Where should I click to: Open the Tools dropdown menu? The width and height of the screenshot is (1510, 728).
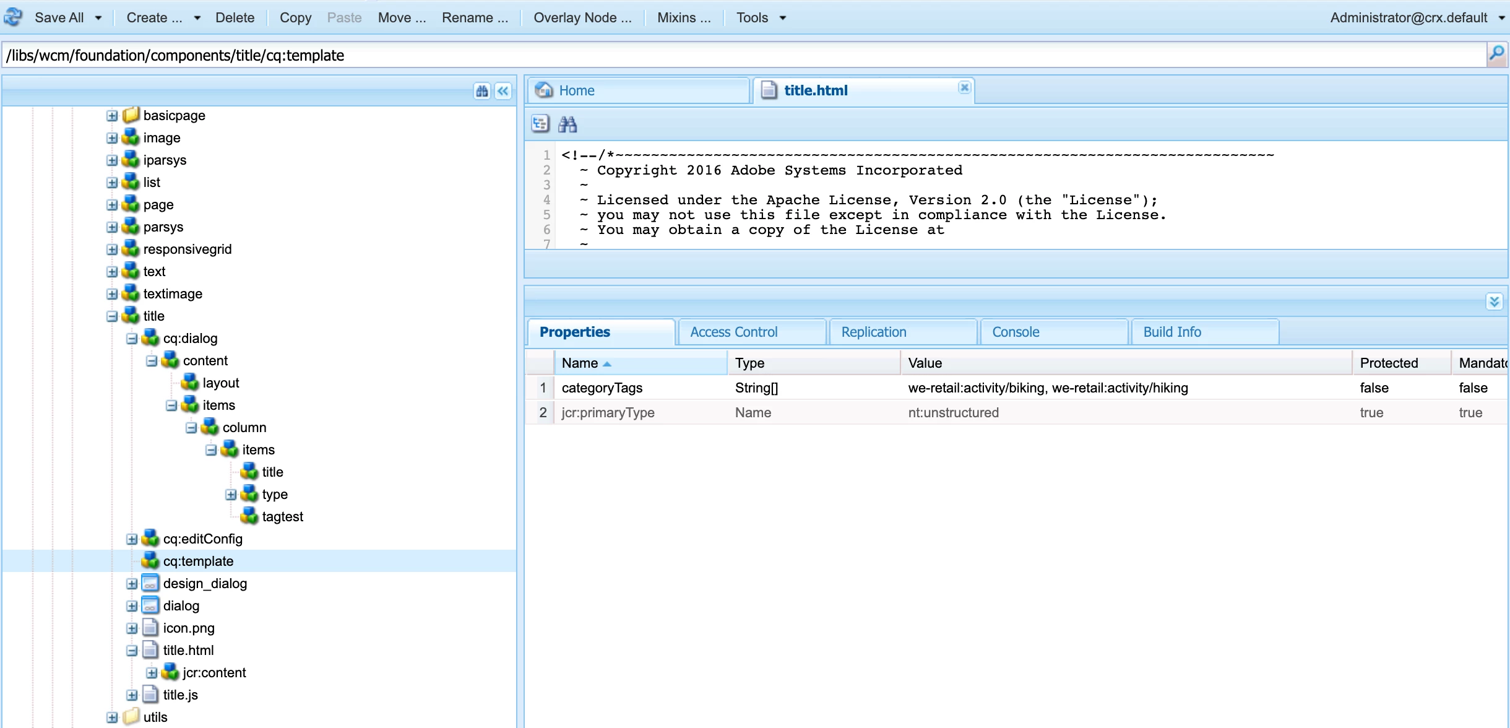[761, 18]
